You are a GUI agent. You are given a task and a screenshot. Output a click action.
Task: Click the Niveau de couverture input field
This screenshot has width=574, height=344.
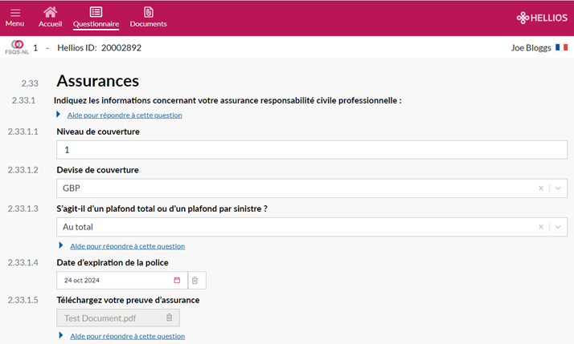[312, 150]
